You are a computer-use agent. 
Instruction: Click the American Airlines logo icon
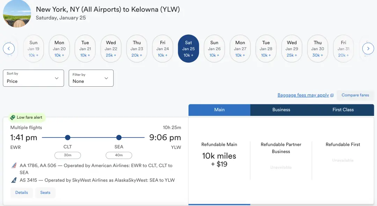click(x=14, y=166)
